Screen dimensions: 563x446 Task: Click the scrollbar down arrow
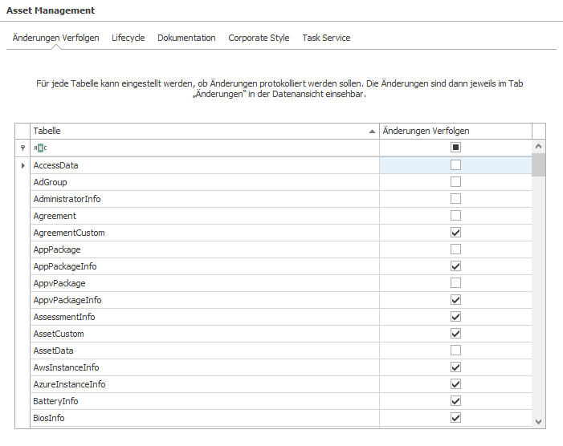point(538,422)
